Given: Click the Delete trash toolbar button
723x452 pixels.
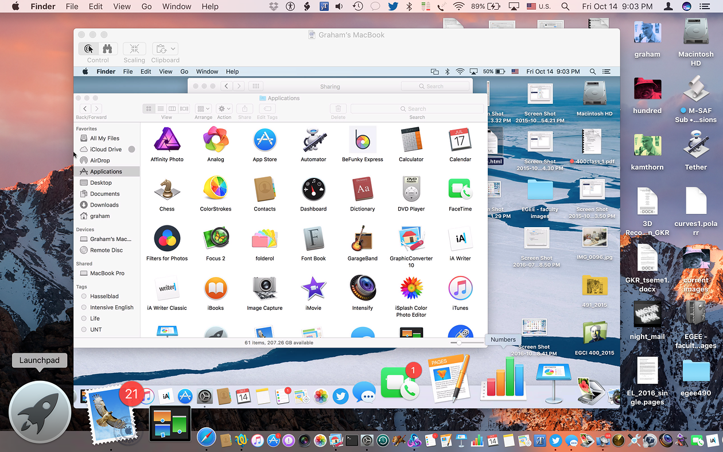Looking at the screenshot, I should pyautogui.click(x=338, y=108).
